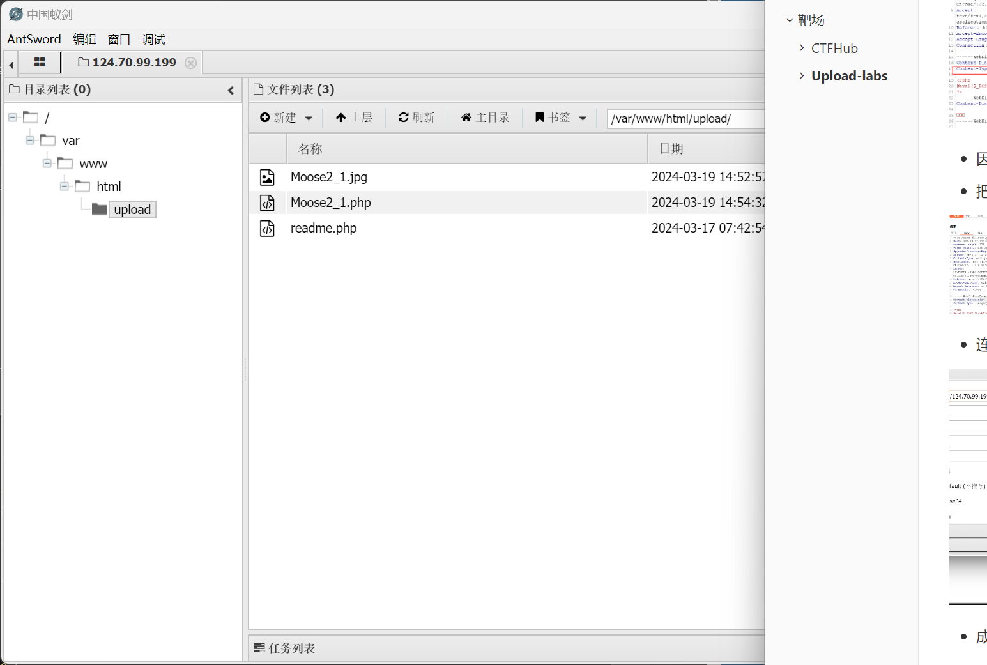Viewport: 987px width, 665px height.
Task: Open the 调试 menu
Action: (153, 40)
